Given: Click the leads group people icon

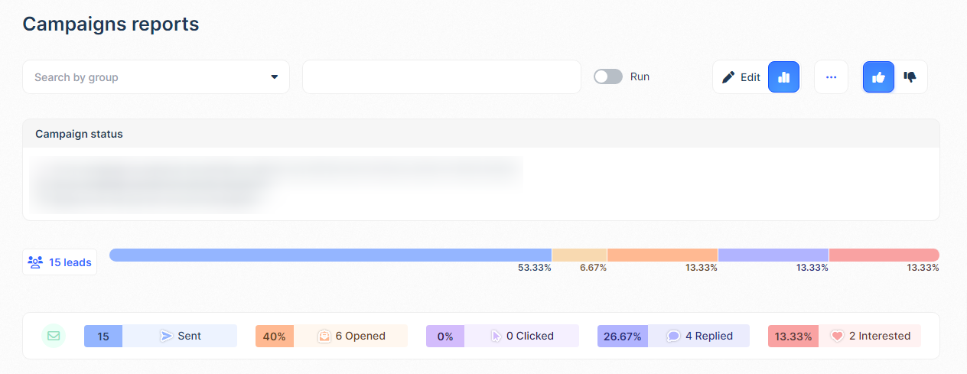Looking at the screenshot, I should click(x=35, y=262).
